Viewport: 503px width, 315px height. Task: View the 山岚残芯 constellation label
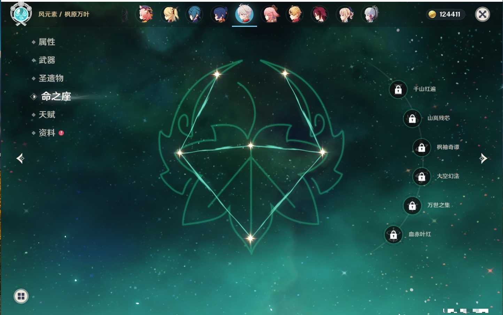tap(439, 118)
